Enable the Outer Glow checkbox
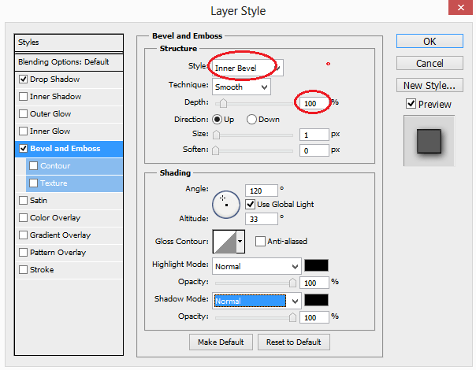The width and height of the screenshot is (476, 370). [23, 114]
